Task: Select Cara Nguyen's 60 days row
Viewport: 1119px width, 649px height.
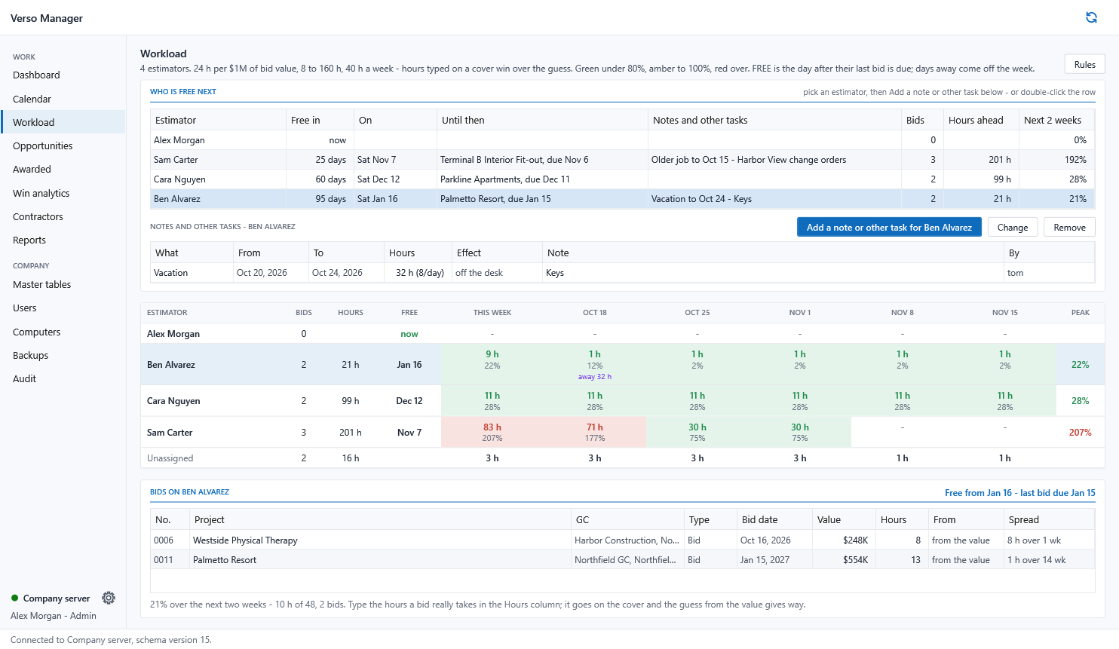Action: pos(622,179)
